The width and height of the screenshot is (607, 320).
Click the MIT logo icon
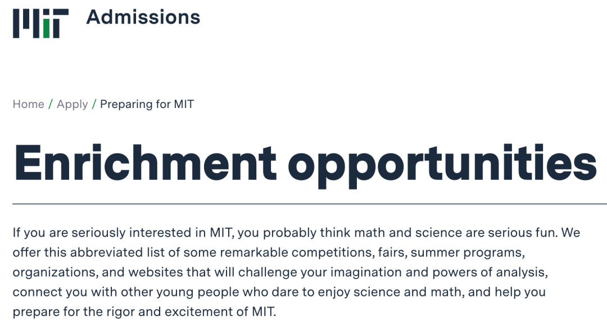(40, 24)
